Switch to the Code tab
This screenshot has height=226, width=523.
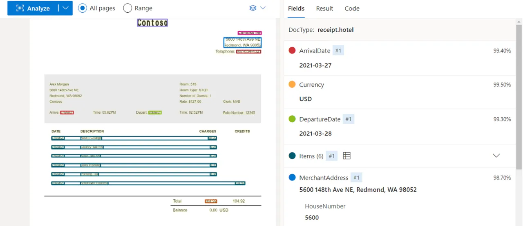pyautogui.click(x=352, y=9)
